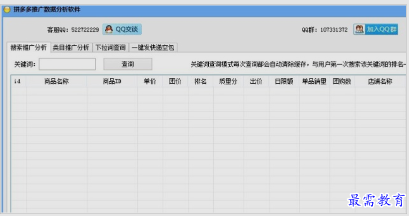Click the QQ group people icon
Image resolution: width=409 pixels, height=216 pixels.
360,29
